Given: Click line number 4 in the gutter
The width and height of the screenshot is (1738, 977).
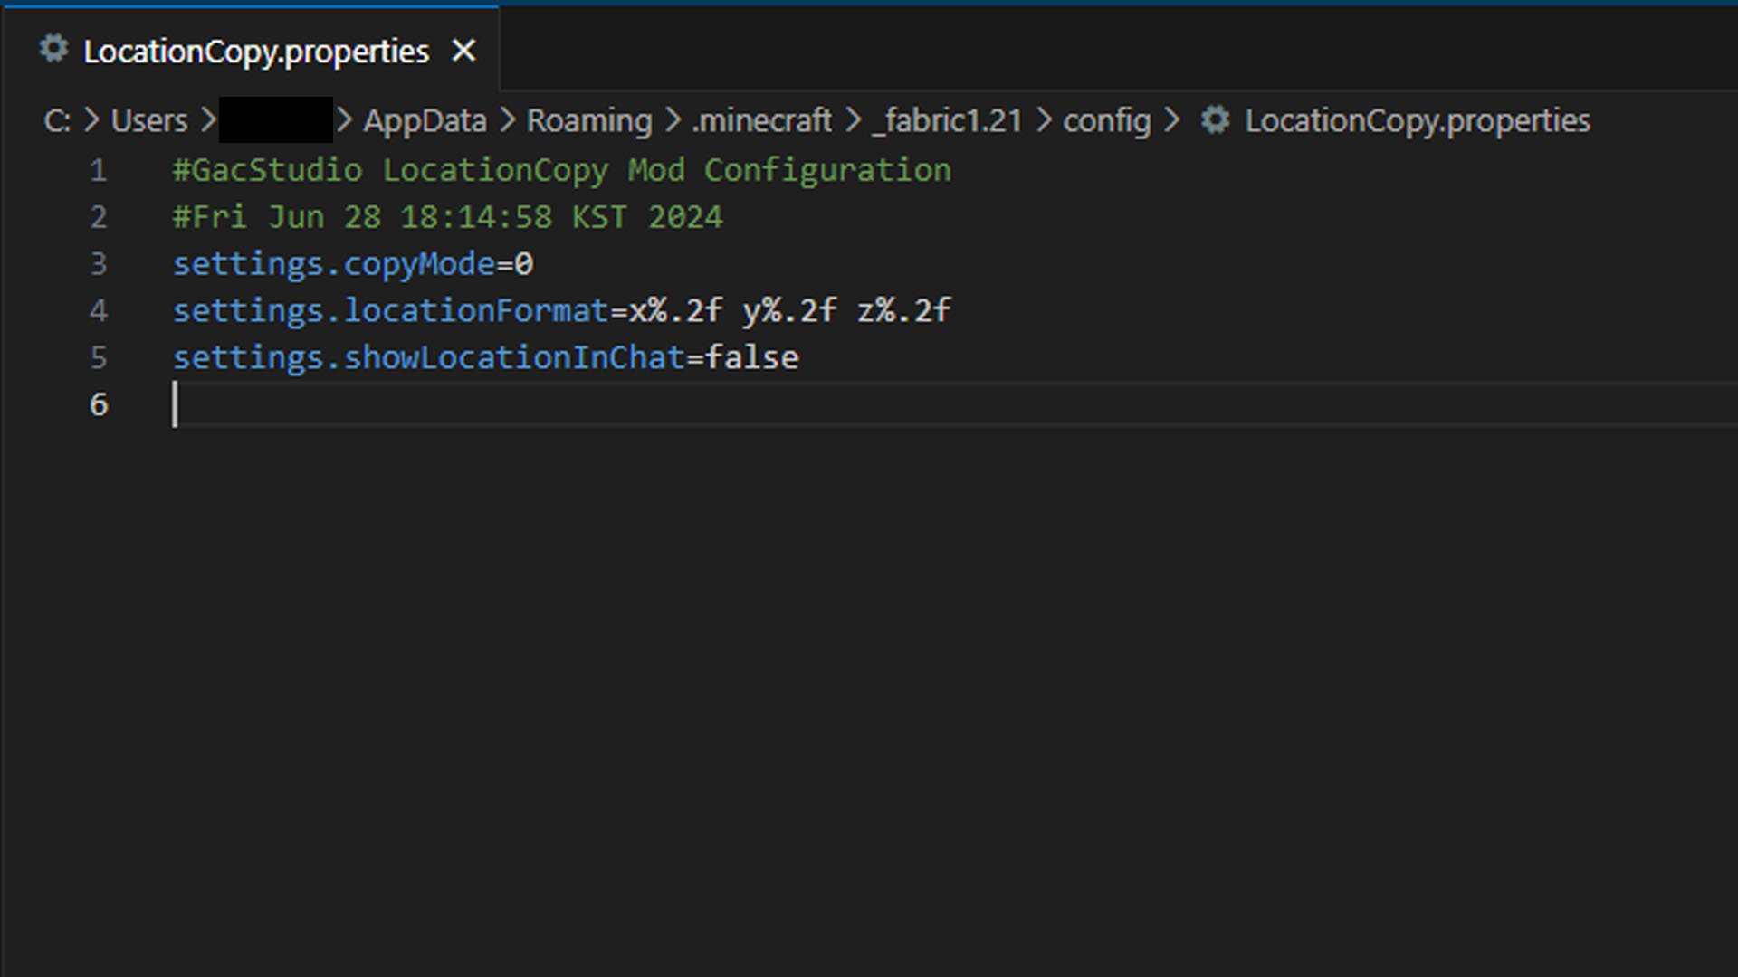Looking at the screenshot, I should [98, 310].
